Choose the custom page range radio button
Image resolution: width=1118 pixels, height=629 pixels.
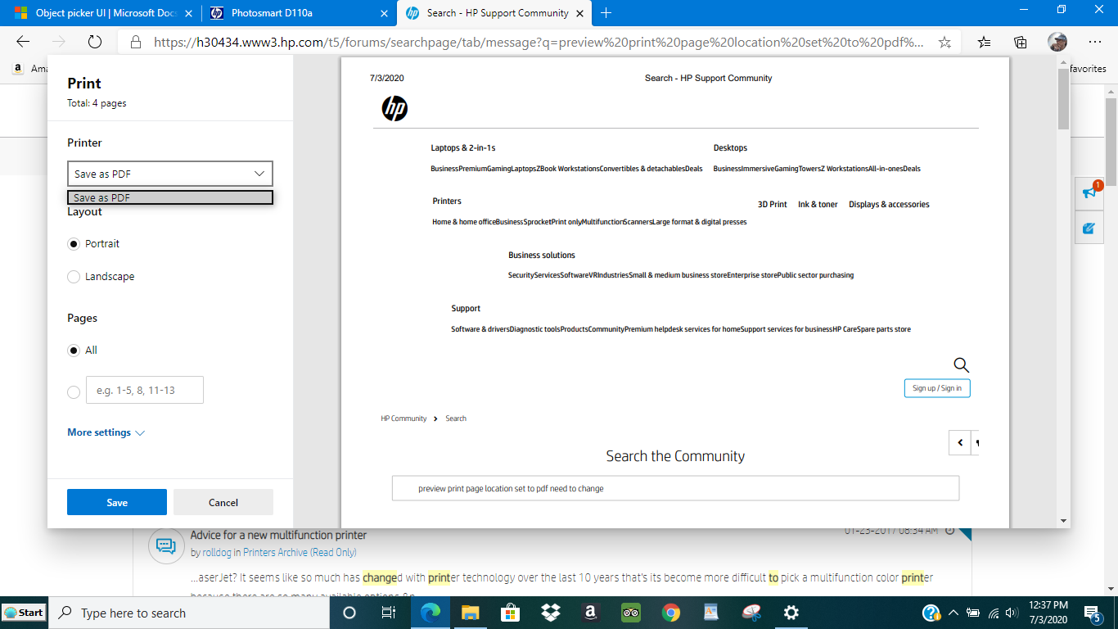(74, 390)
